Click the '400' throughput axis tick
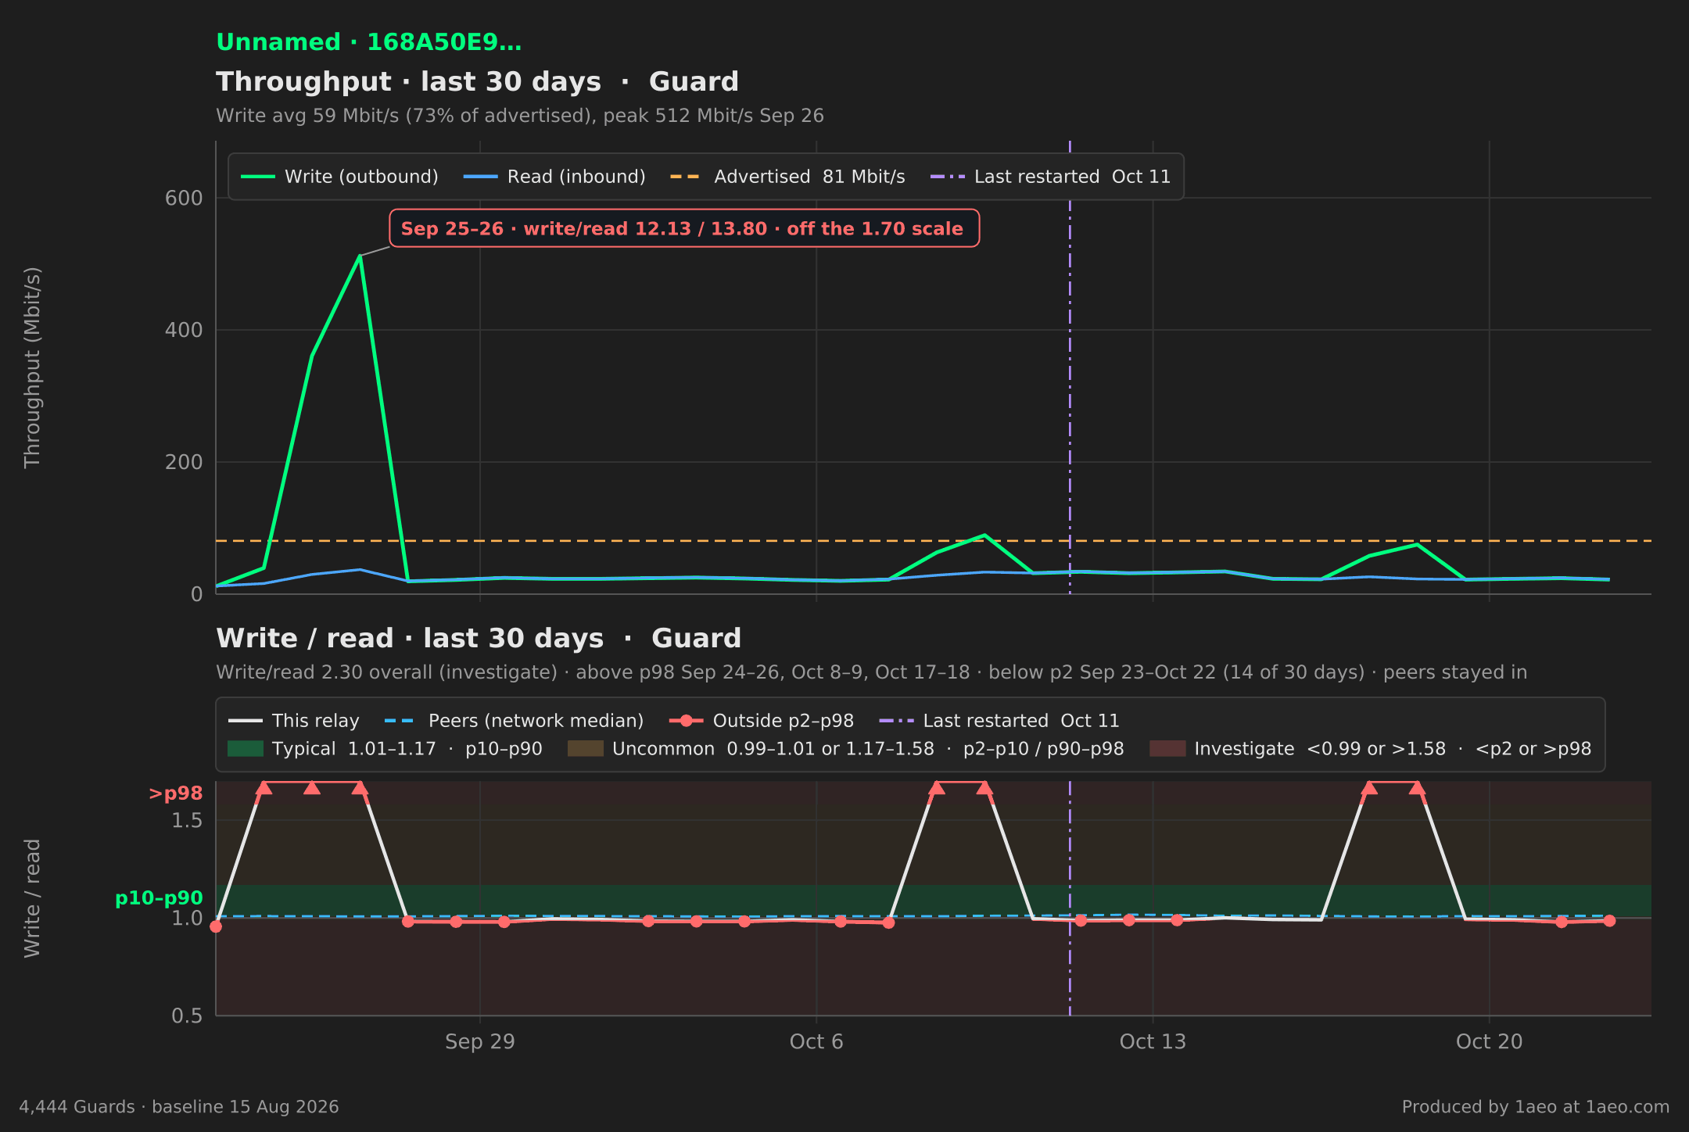The height and width of the screenshot is (1132, 1689). (x=184, y=331)
